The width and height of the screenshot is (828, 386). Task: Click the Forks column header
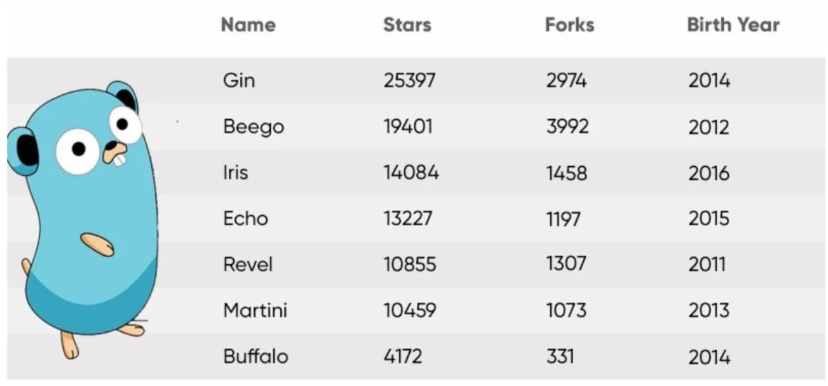pyautogui.click(x=570, y=25)
